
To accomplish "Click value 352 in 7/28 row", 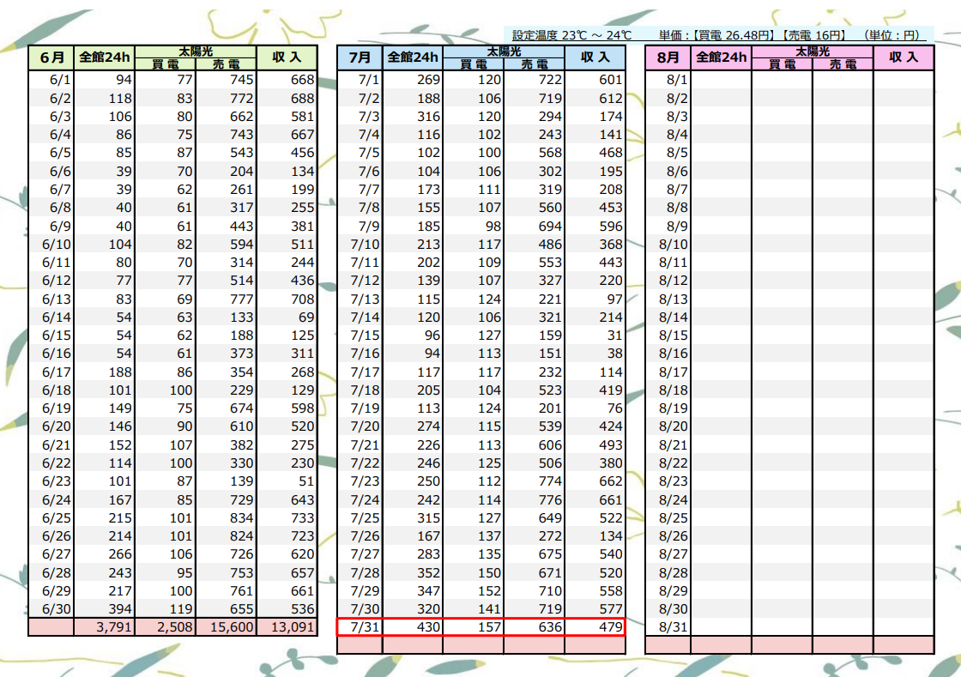I will pos(413,573).
